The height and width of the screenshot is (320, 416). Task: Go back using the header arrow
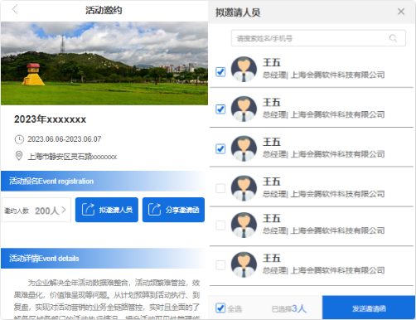point(15,10)
